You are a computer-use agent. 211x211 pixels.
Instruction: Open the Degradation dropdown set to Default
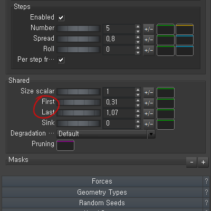(x=106, y=134)
